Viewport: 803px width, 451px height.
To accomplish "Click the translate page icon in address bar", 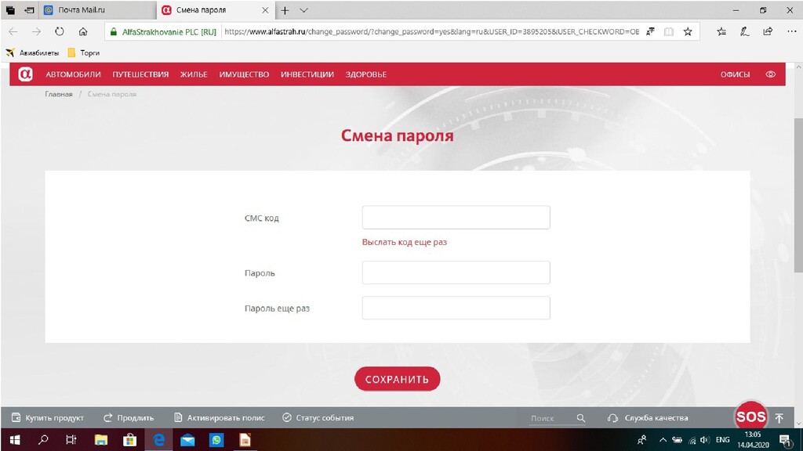I will [650, 31].
